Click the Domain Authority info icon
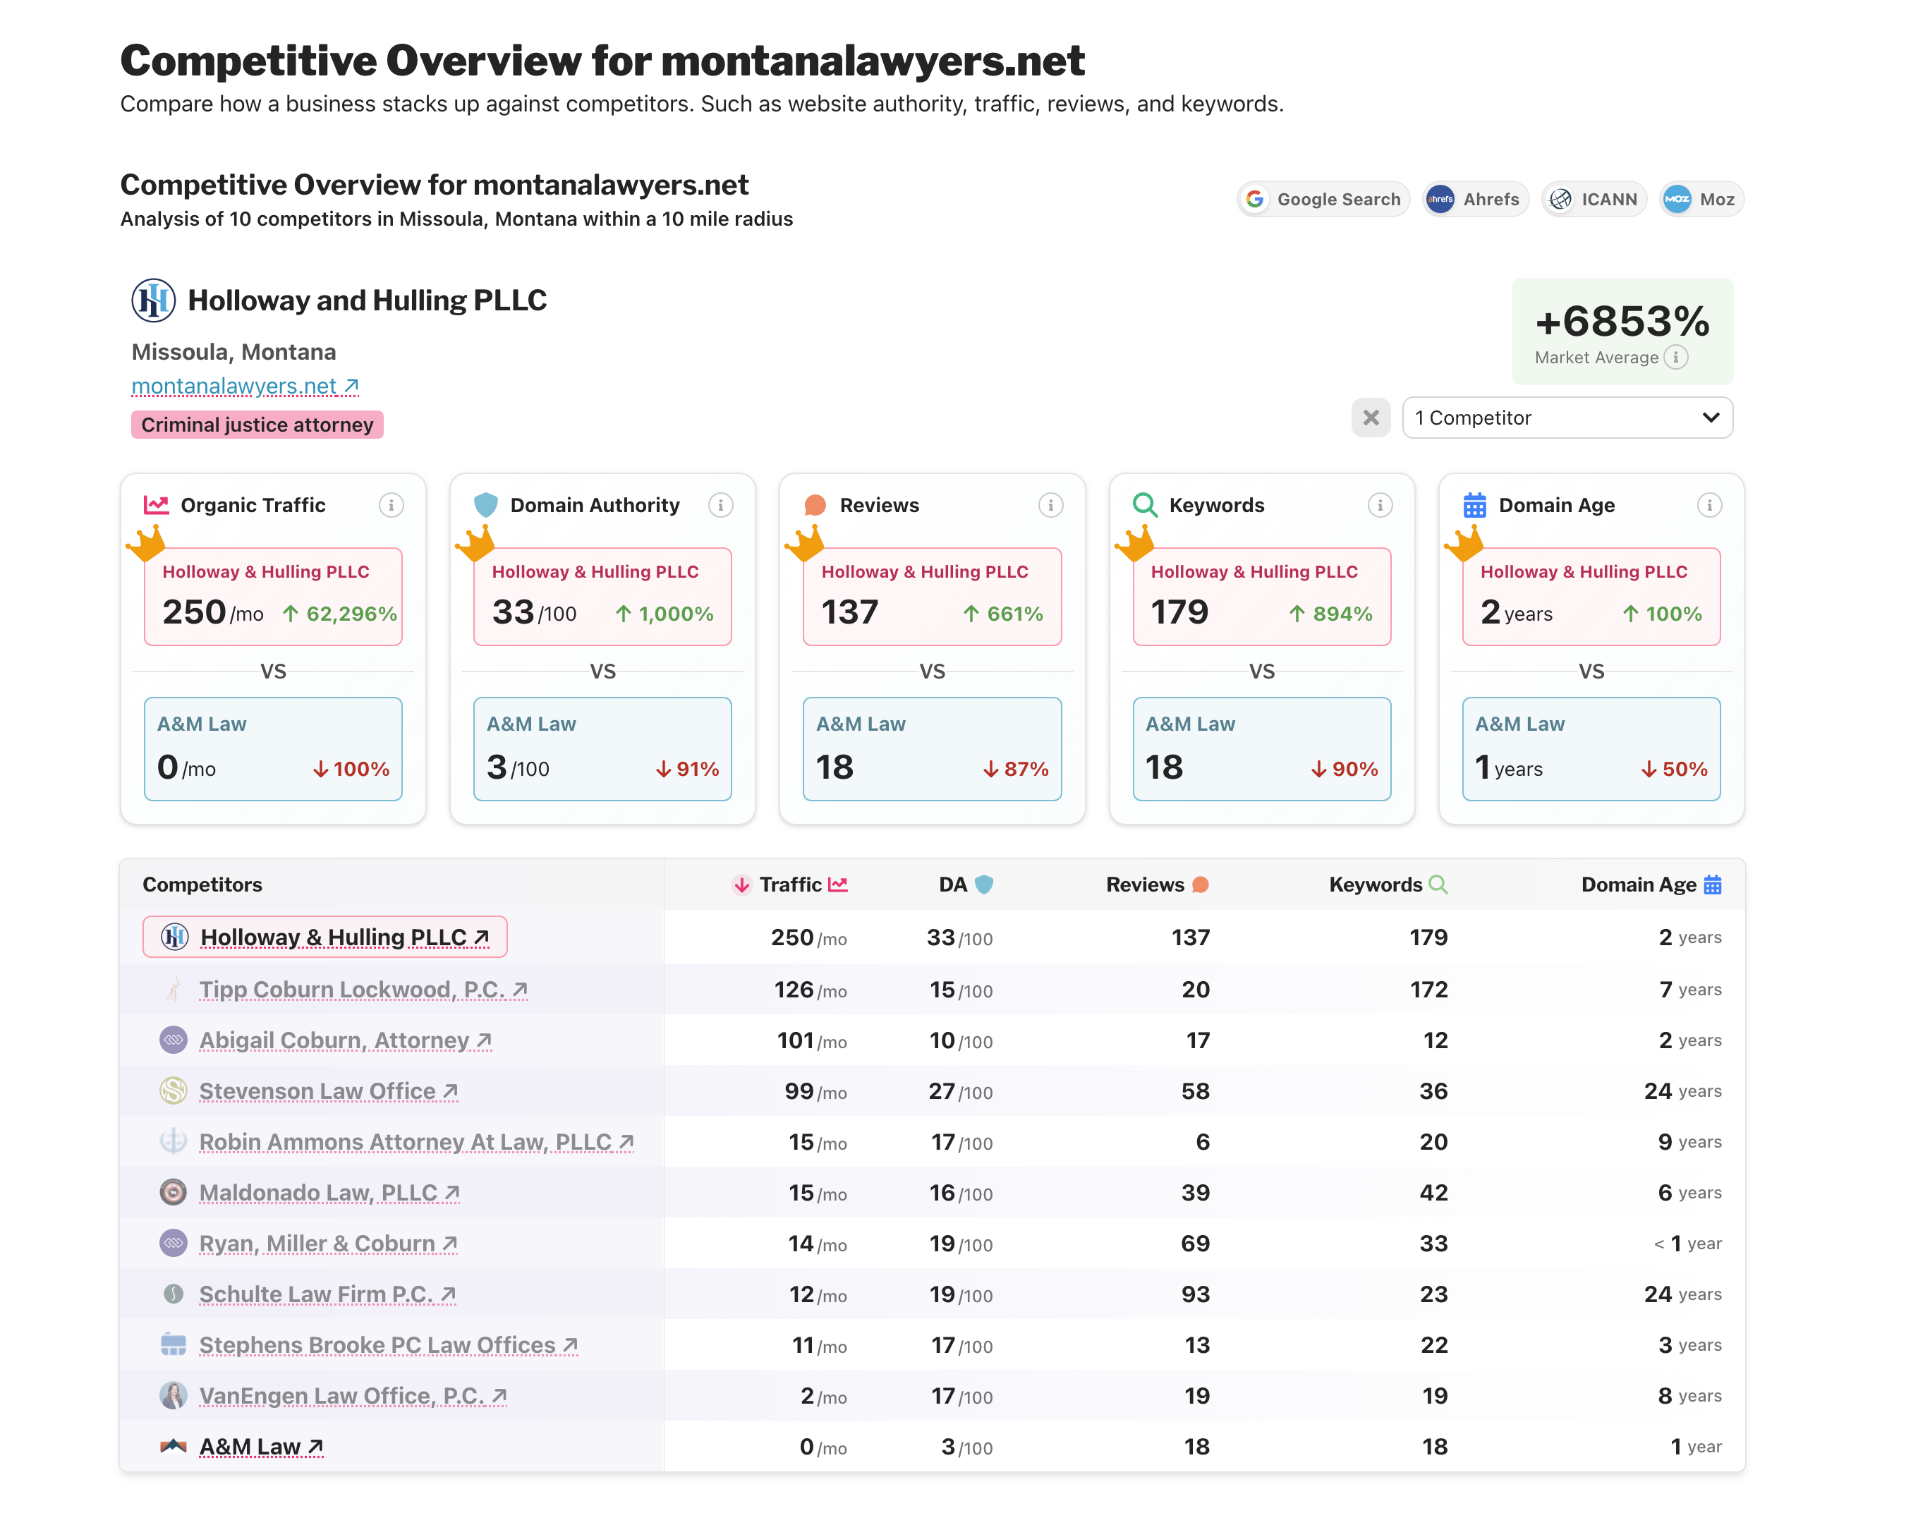The height and width of the screenshot is (1525, 1930). point(720,505)
